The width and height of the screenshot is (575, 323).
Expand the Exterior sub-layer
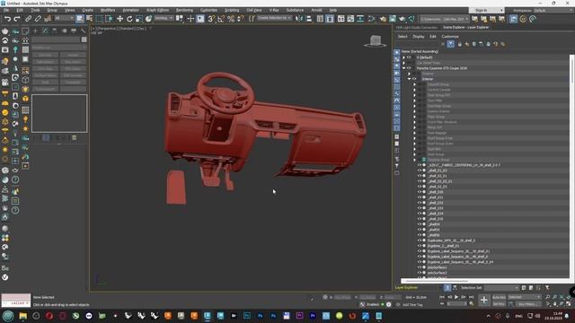coord(410,74)
